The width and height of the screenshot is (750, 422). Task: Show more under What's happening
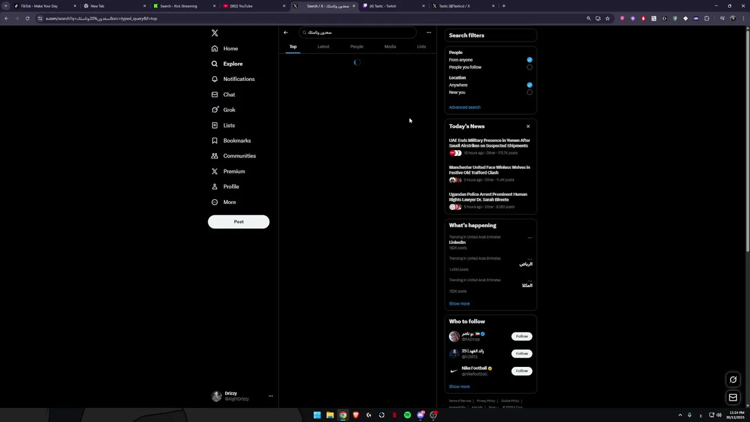(x=459, y=304)
